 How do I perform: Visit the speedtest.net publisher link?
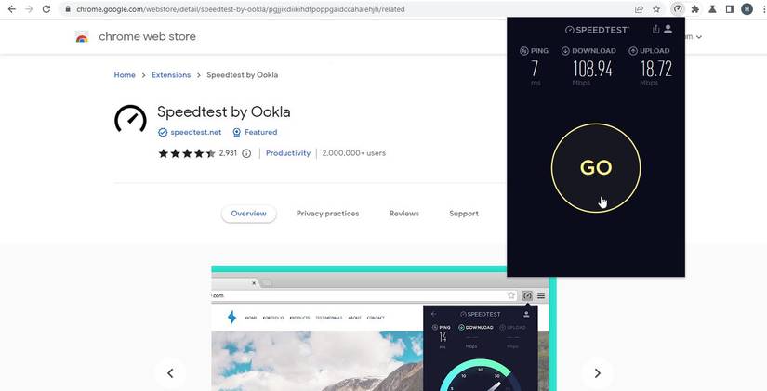coord(195,132)
